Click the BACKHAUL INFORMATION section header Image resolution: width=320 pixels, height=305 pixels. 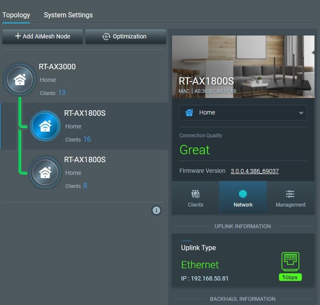pos(243,299)
